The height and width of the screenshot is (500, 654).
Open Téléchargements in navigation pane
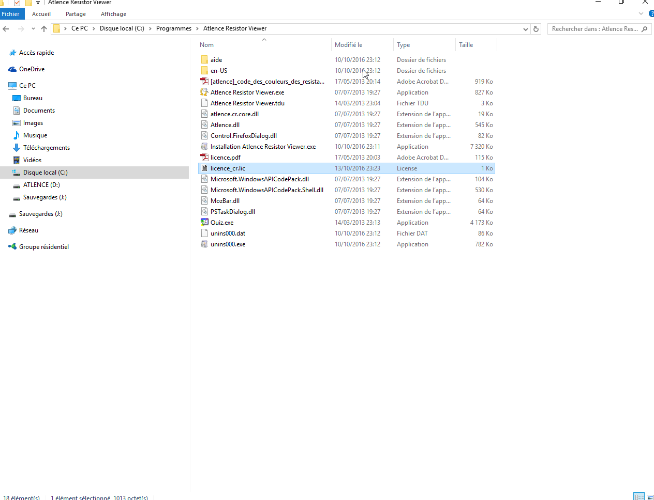(x=46, y=148)
